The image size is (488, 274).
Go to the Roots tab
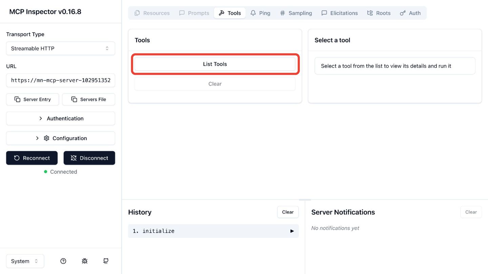point(379,13)
